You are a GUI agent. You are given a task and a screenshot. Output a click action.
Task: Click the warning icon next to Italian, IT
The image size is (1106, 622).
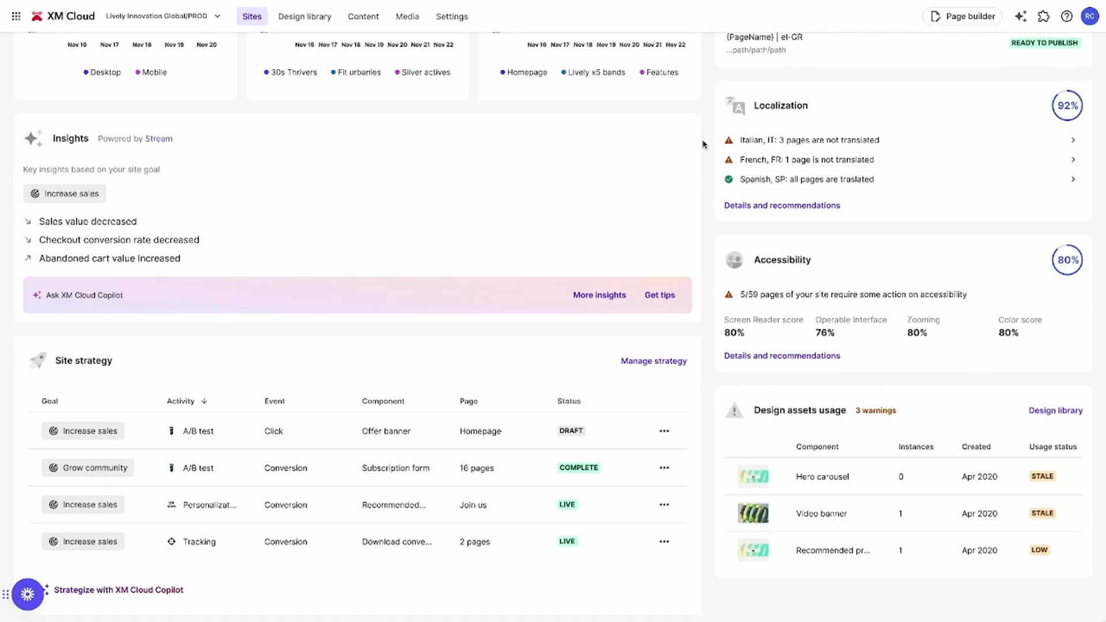tap(729, 140)
